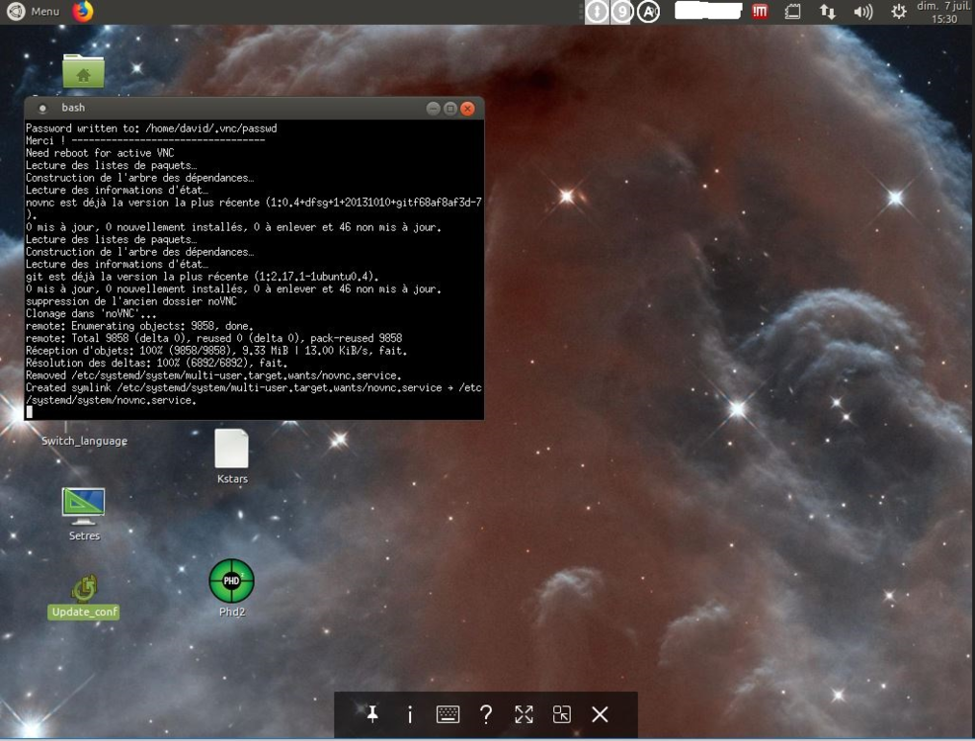Open the info 'i' button in bottom toolbar

click(410, 714)
